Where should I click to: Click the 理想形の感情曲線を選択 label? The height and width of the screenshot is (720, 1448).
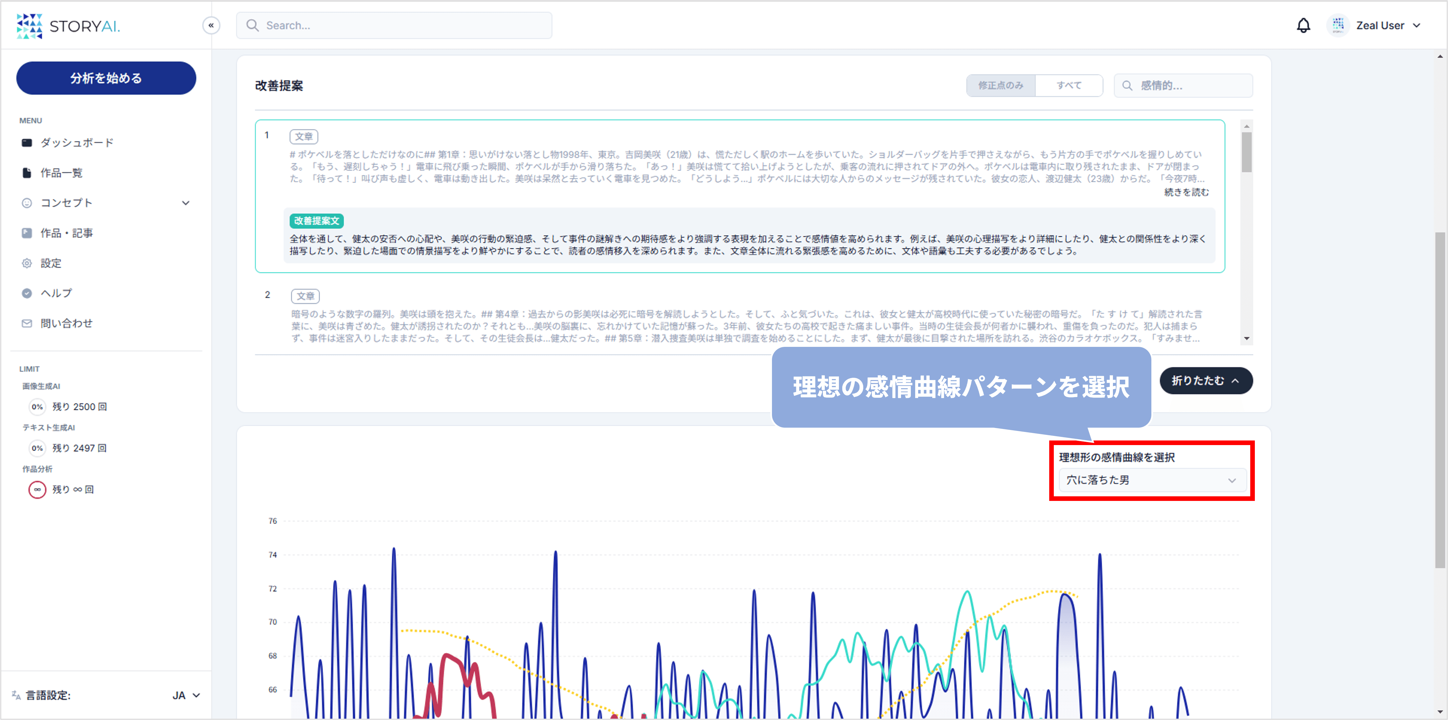pyautogui.click(x=1117, y=458)
